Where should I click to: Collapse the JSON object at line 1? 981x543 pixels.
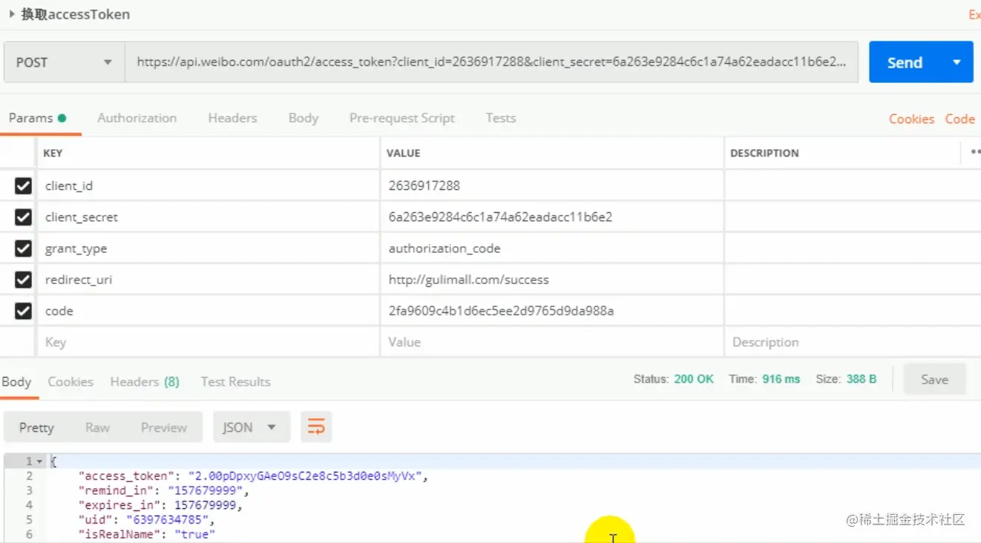(x=40, y=461)
